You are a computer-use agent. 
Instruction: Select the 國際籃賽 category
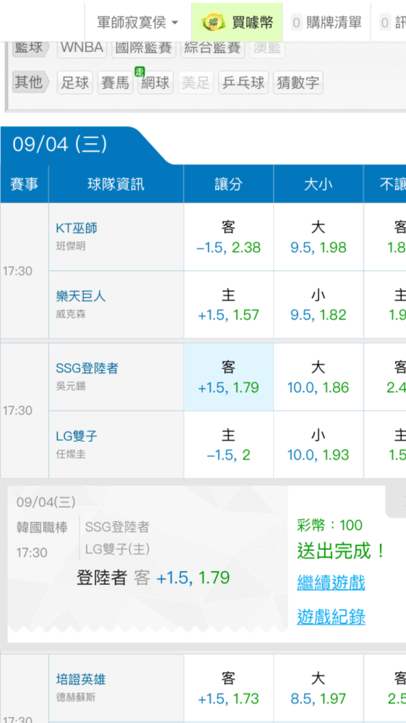tap(143, 48)
